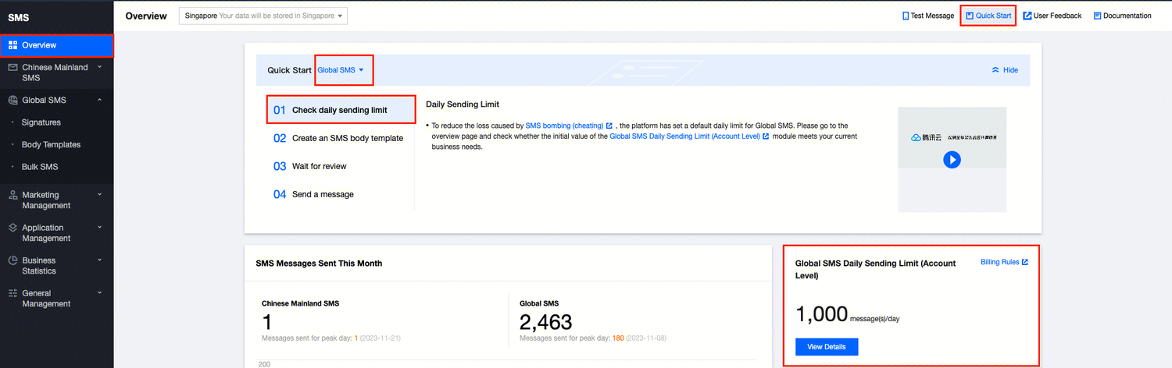This screenshot has height=368, width=1172.
Task: Expand General Management chevron
Action: (x=100, y=294)
